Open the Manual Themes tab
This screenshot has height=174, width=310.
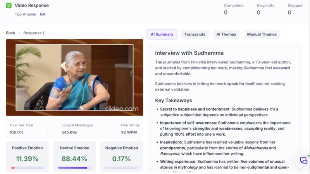262,34
